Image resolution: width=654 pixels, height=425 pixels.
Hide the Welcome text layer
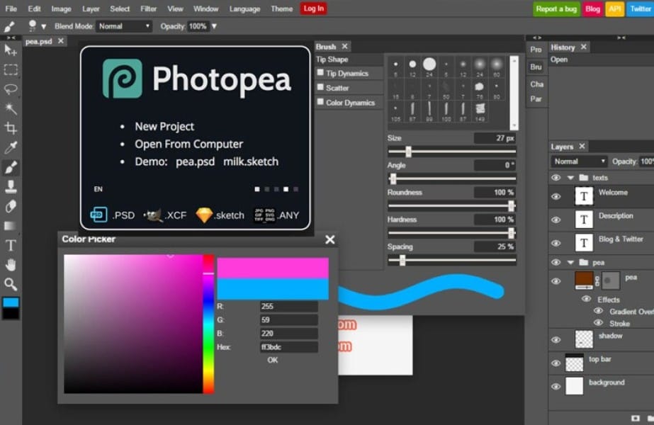(x=556, y=195)
